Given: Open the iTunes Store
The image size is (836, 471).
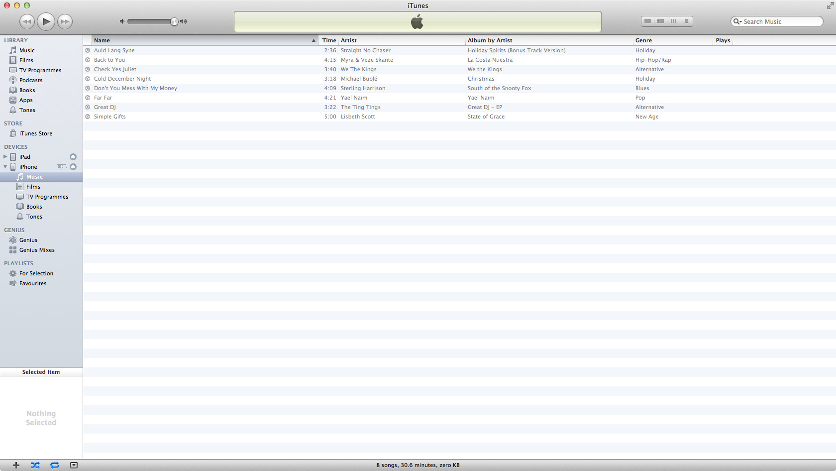Looking at the screenshot, I should [x=35, y=133].
